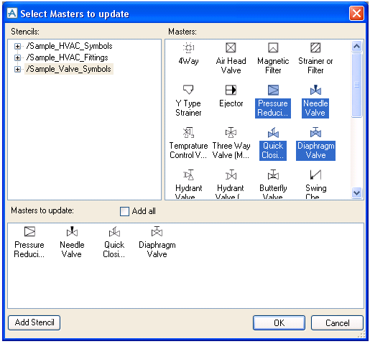Screen dimensions: 370x344
Task: Select Temprature Control Valve master icon
Action: [x=188, y=132]
